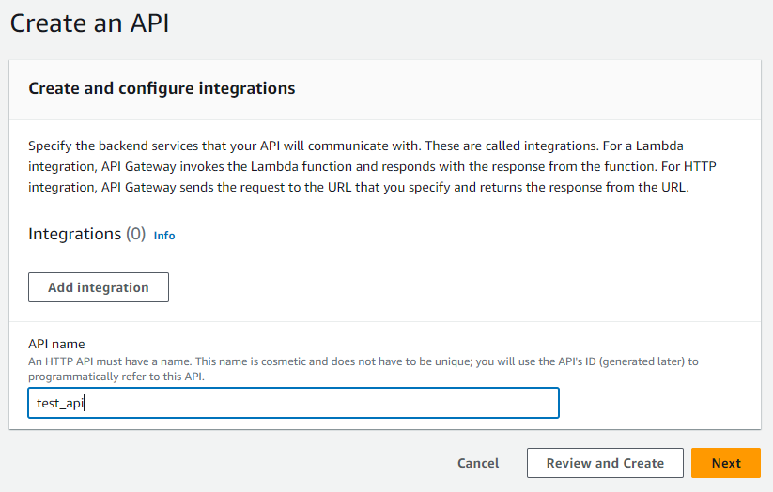Select the Create and configure integrations heading

click(x=162, y=88)
